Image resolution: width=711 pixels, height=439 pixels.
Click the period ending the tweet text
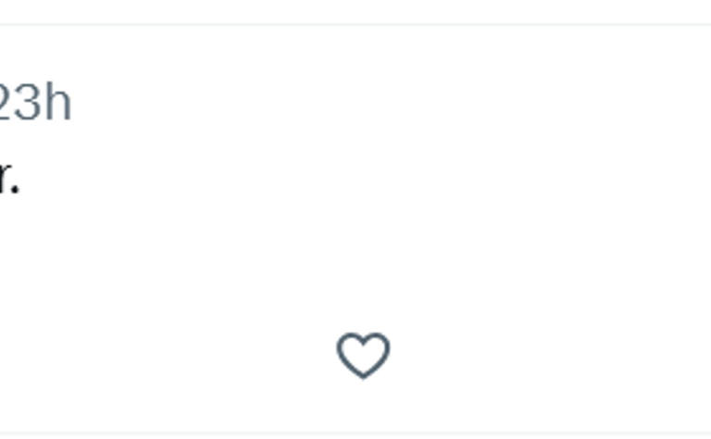(x=16, y=189)
